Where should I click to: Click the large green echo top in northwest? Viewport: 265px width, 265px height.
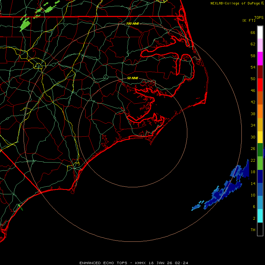tap(25, 26)
